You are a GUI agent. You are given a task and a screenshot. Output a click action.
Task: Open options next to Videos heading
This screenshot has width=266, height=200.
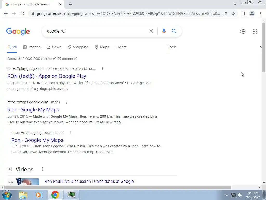[43, 169]
